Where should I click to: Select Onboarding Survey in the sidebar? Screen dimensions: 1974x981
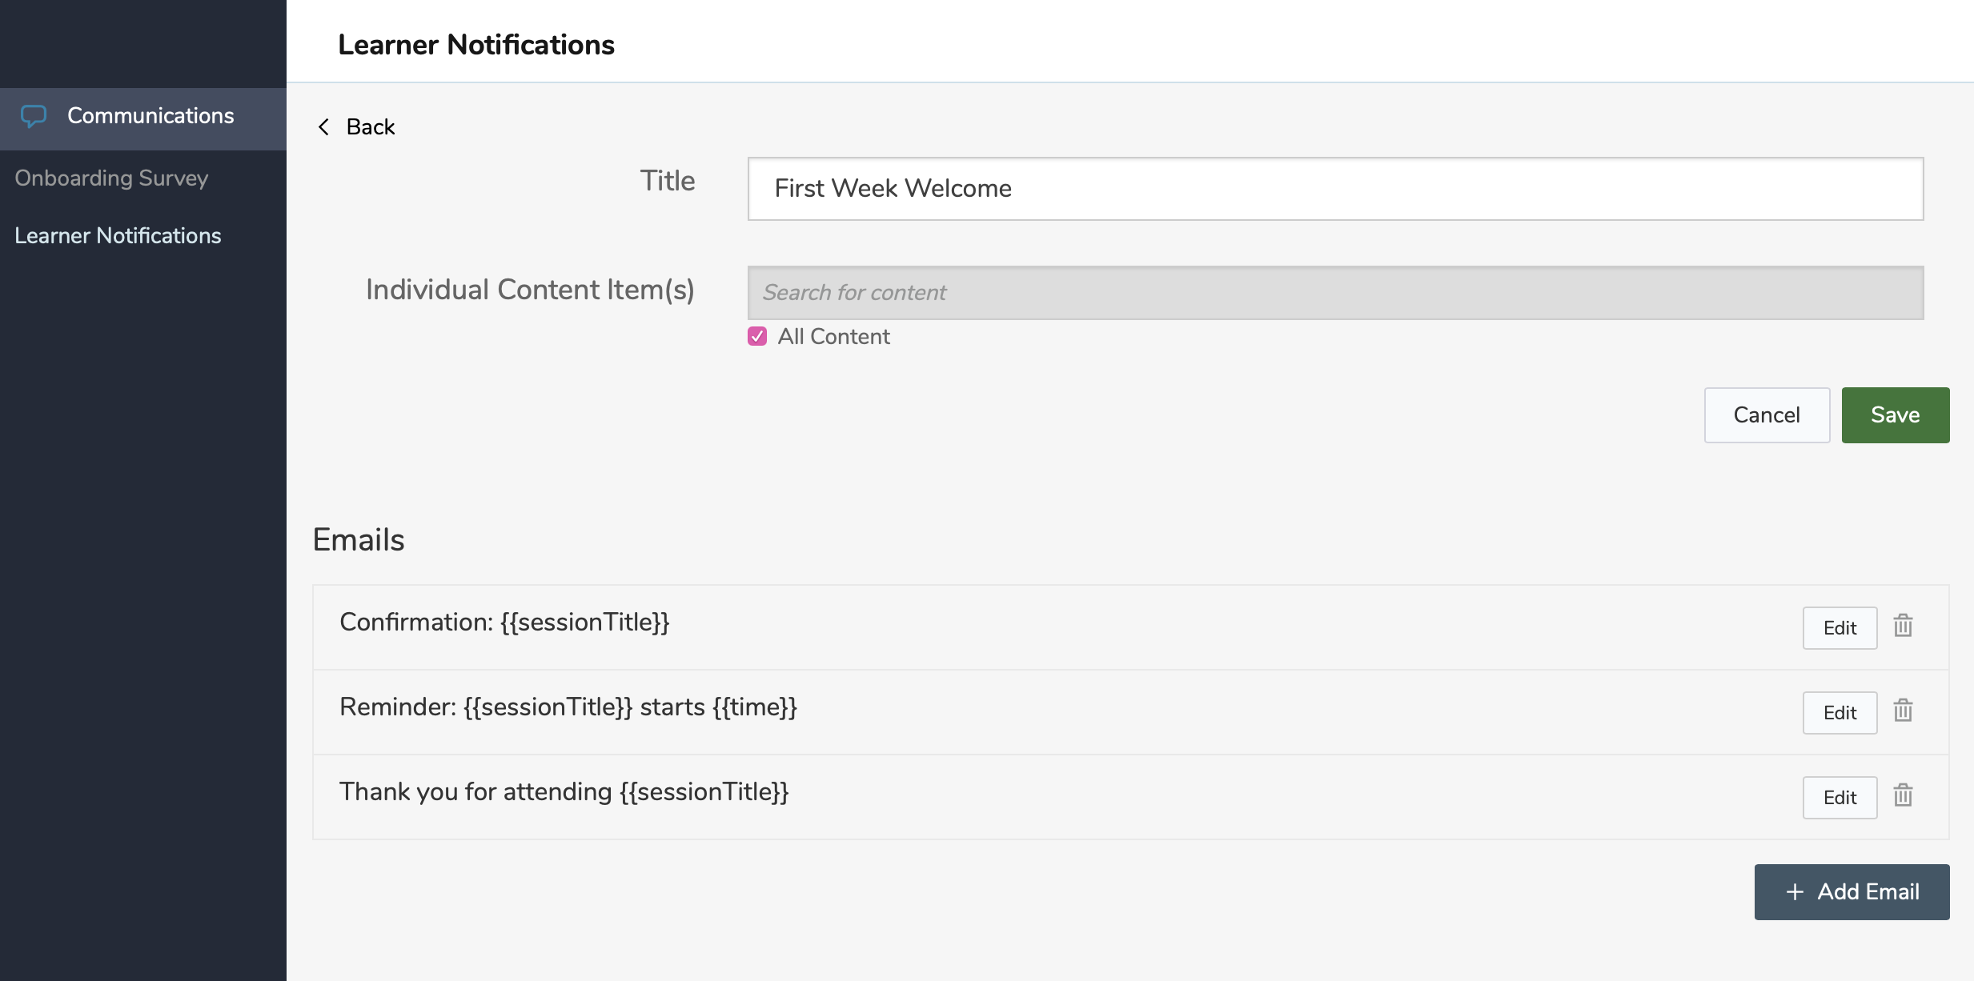click(111, 178)
